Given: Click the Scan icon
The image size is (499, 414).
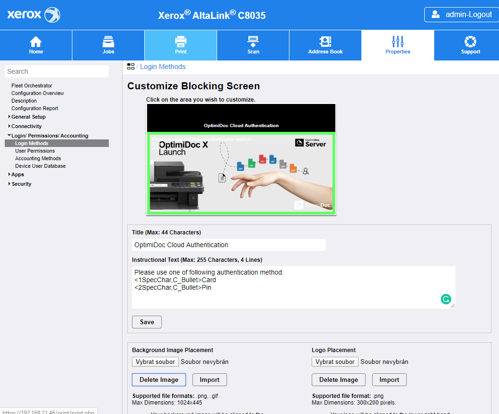Looking at the screenshot, I should click(253, 42).
